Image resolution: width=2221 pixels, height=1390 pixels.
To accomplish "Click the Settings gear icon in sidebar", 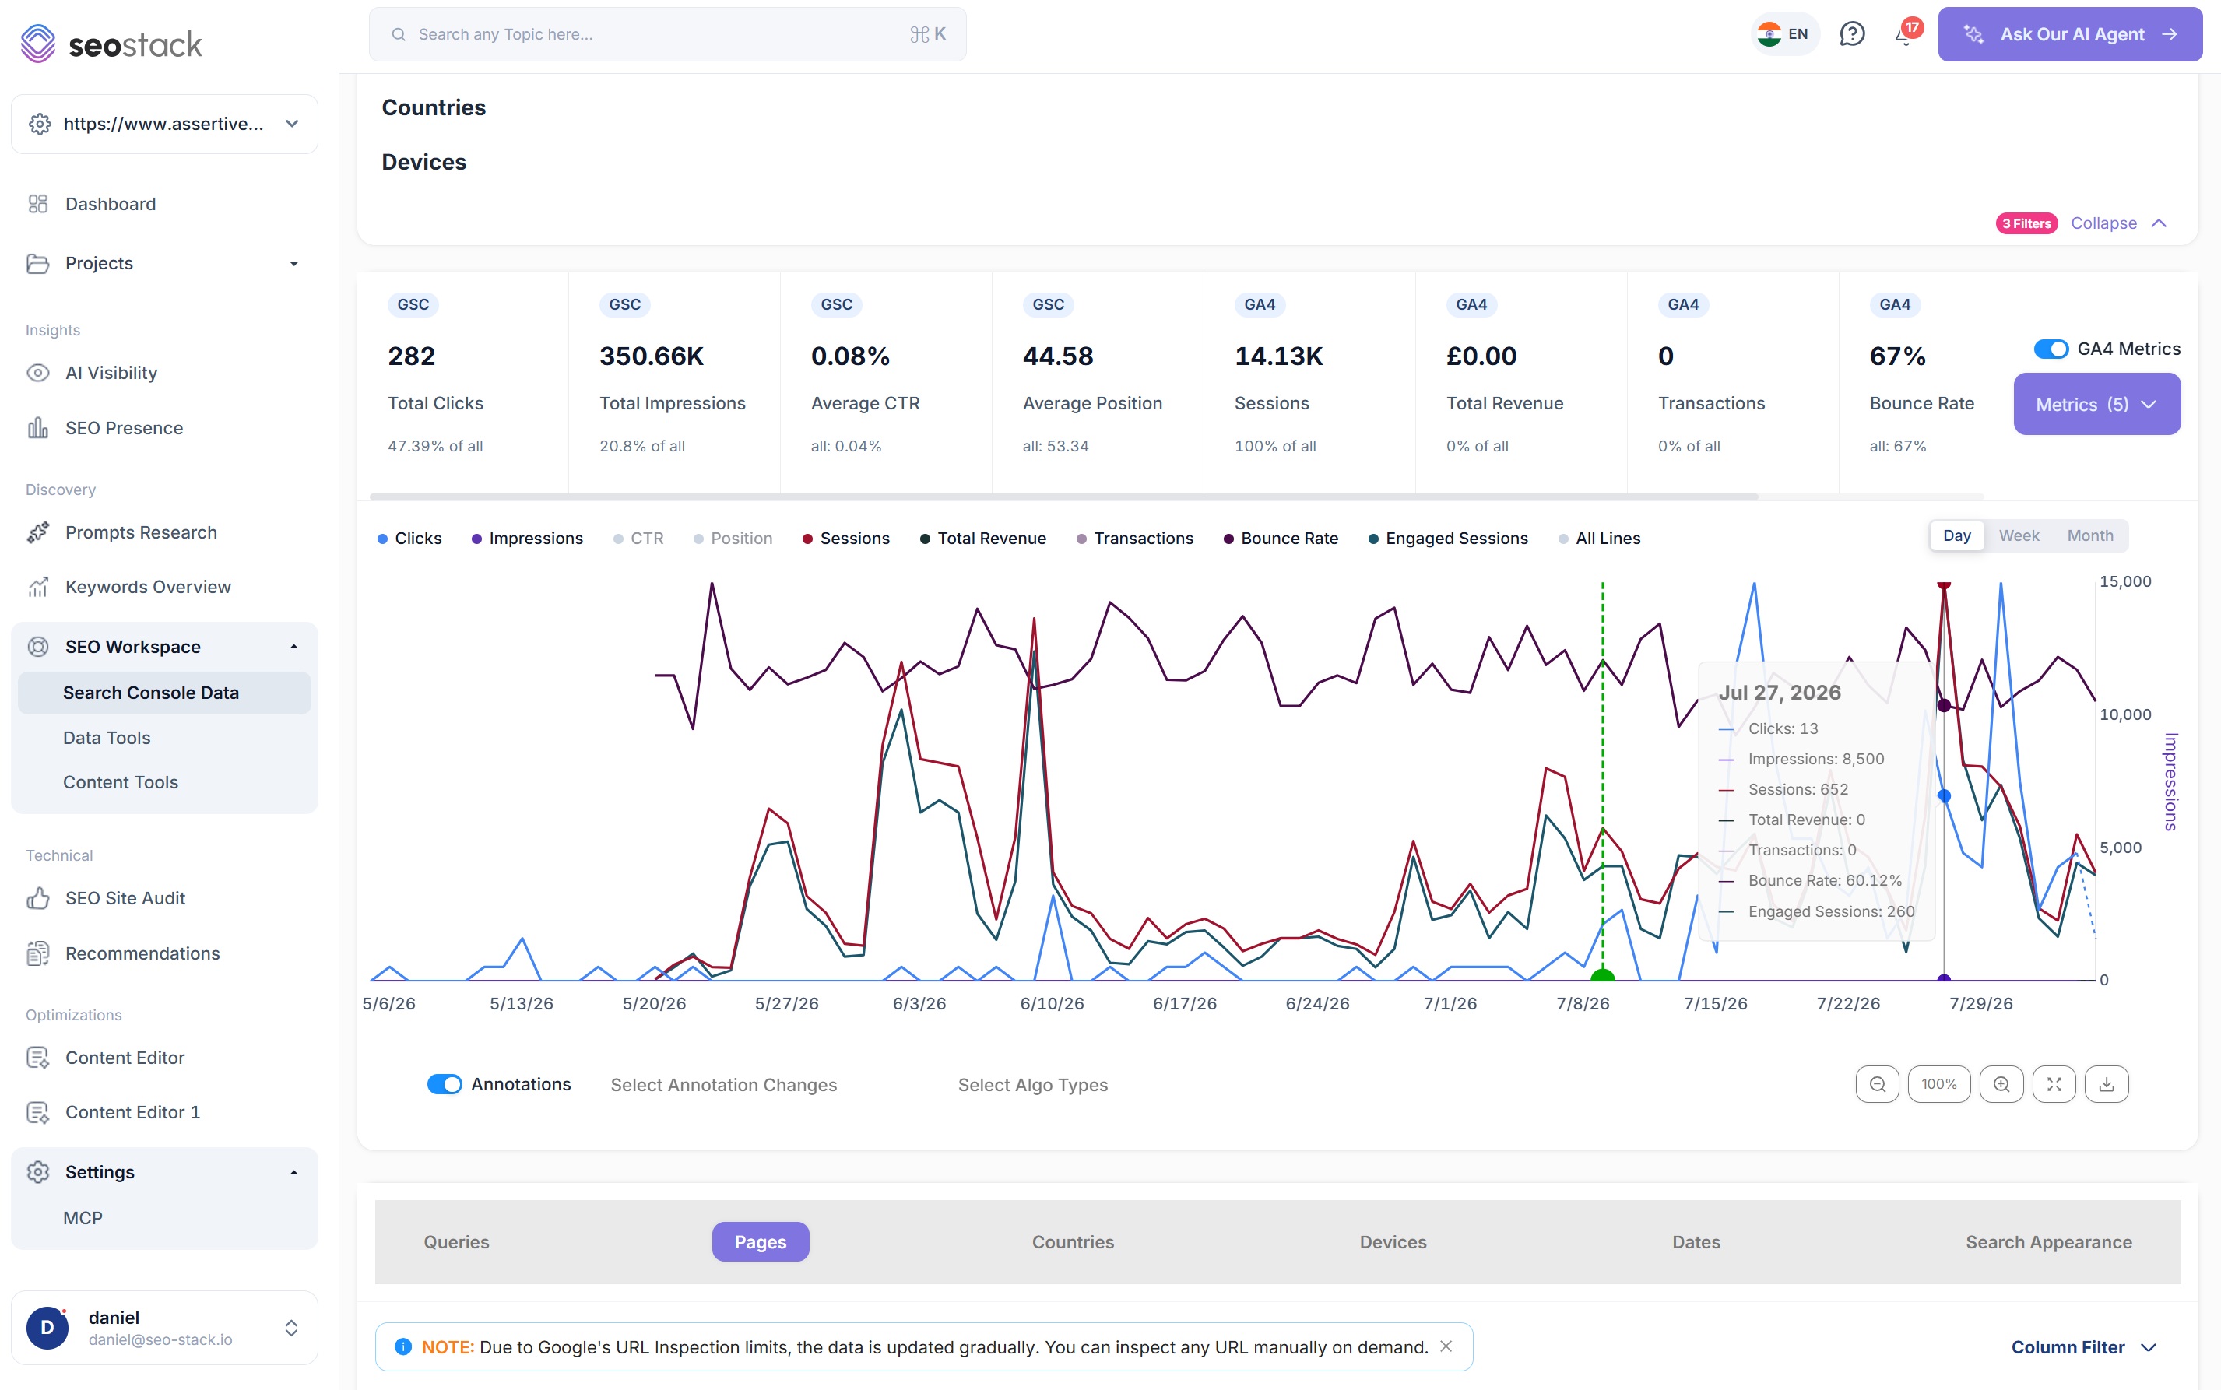I will [x=37, y=1172].
